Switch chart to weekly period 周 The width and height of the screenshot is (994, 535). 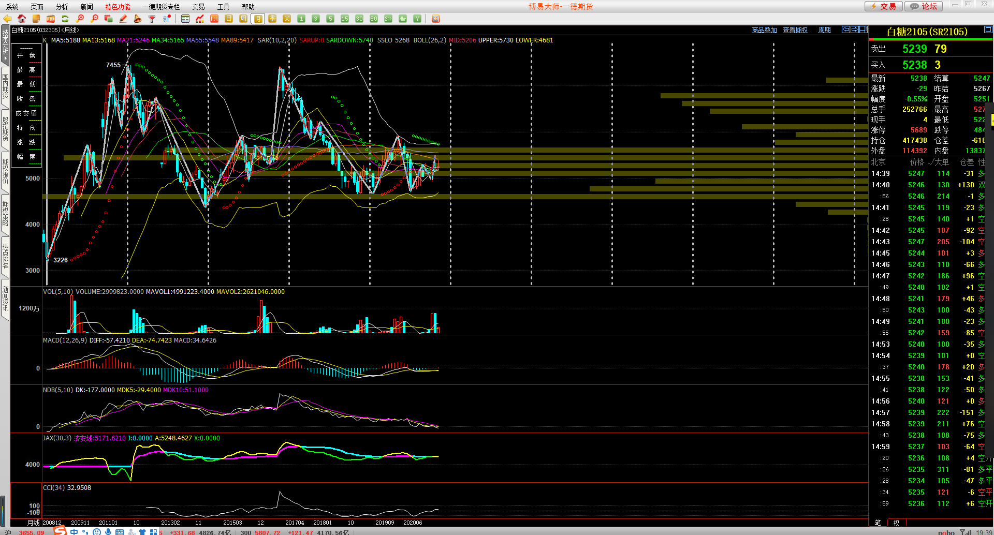pyautogui.click(x=243, y=19)
